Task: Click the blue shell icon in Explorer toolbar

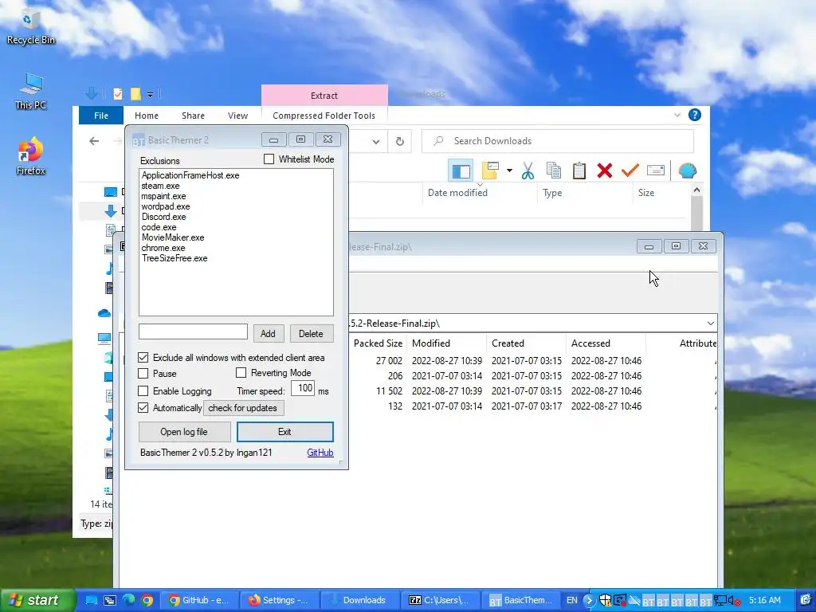Action: [x=688, y=171]
